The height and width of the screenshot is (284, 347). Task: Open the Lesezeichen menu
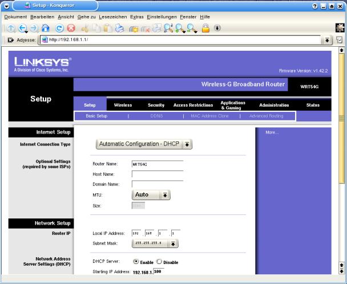116,17
